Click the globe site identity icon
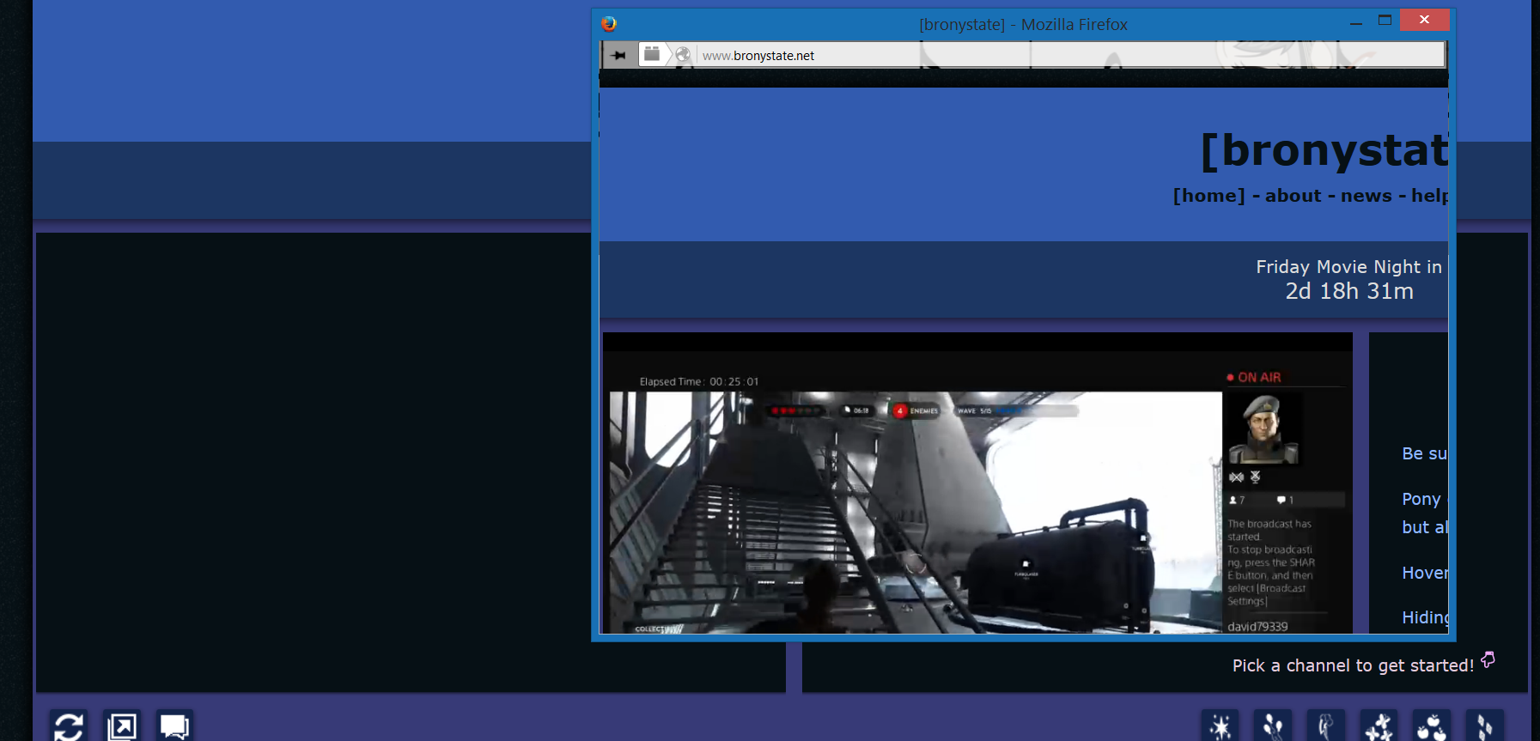Screen dimensions: 1540x741 [x=683, y=55]
